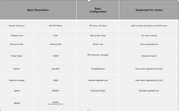Select the 5pcs/60V battery value
The width and height of the screenshot is (179, 111).
coord(56,69)
